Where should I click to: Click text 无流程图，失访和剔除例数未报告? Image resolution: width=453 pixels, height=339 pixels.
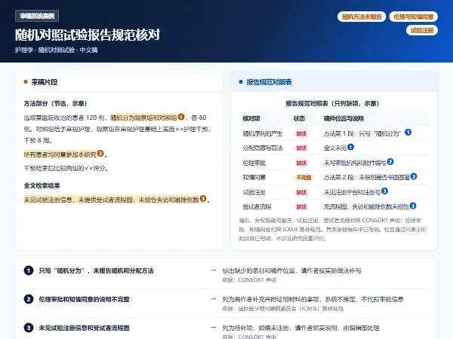(x=366, y=206)
